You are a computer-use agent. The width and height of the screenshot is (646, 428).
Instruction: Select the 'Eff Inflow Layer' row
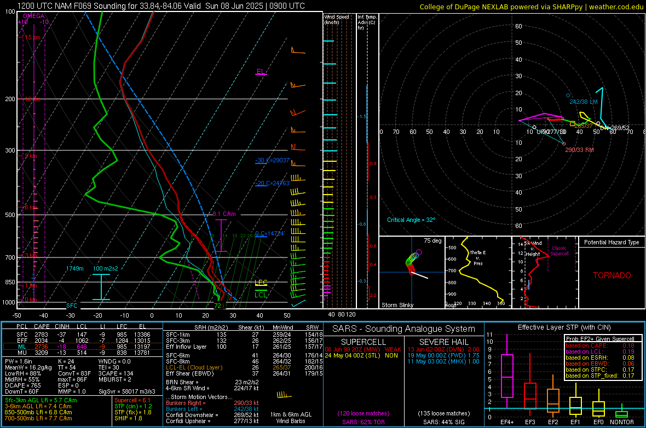244,347
